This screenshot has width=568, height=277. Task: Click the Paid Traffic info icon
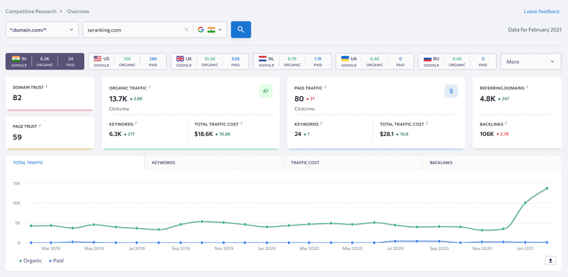(x=325, y=87)
